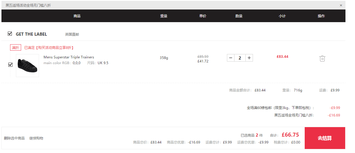Click the 黑五返场活动全场无门槛八折 banner text

pyautogui.click(x=28, y=5)
